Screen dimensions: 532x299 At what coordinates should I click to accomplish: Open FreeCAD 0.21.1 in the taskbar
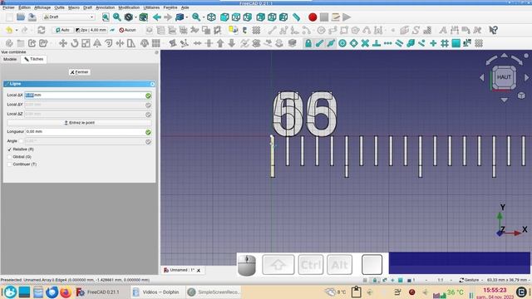pos(98,292)
